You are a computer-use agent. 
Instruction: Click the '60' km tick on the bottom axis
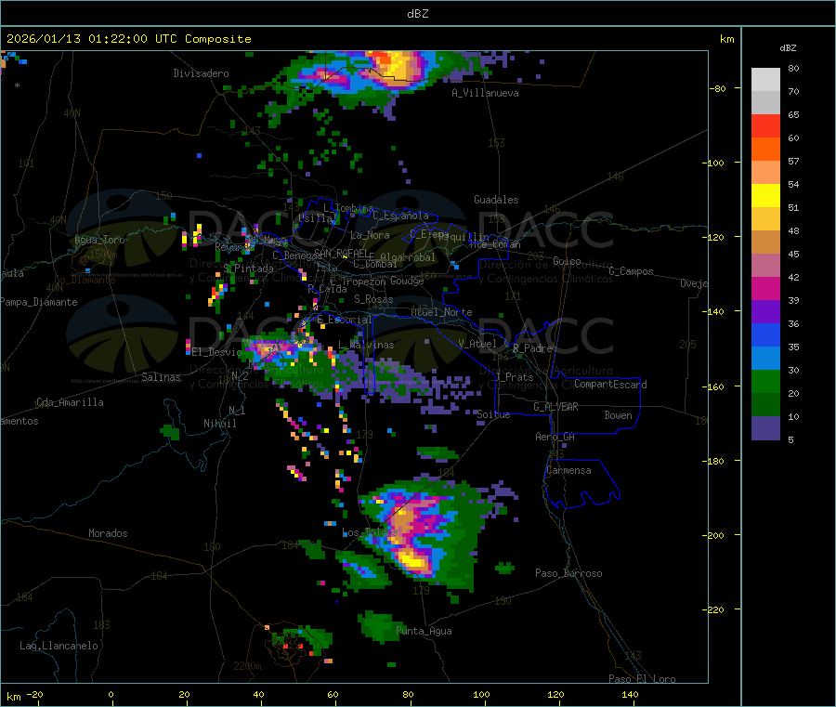(333, 695)
